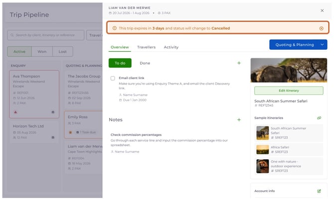The height and width of the screenshot is (202, 334).
Task: Switch to the Travellers tab
Action: pos(147,47)
